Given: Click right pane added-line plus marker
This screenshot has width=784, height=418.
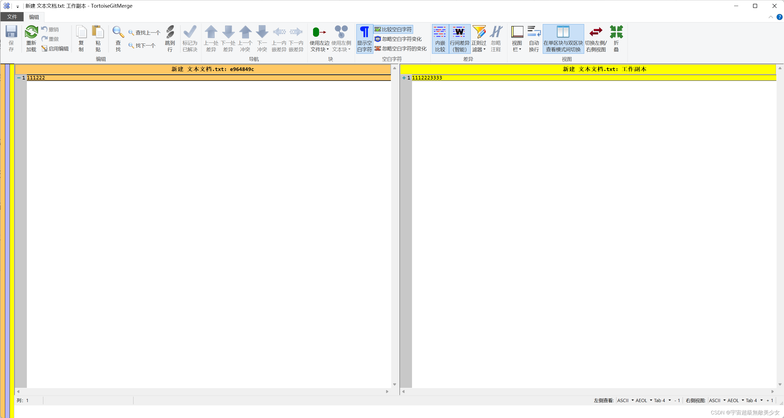Looking at the screenshot, I should tap(404, 78).
